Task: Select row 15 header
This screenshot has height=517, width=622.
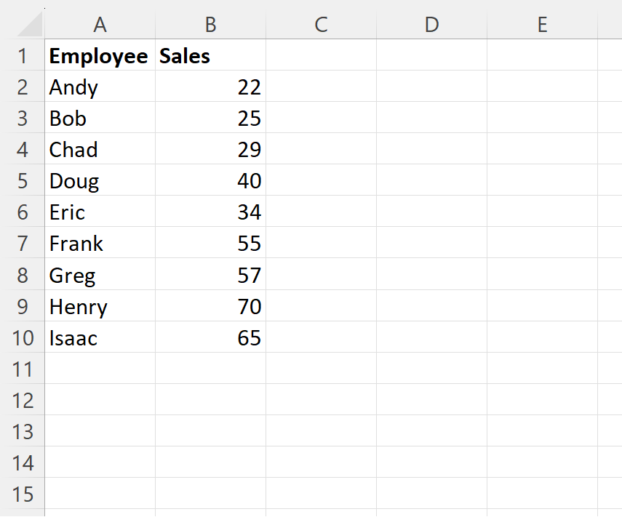Action: click(x=24, y=494)
